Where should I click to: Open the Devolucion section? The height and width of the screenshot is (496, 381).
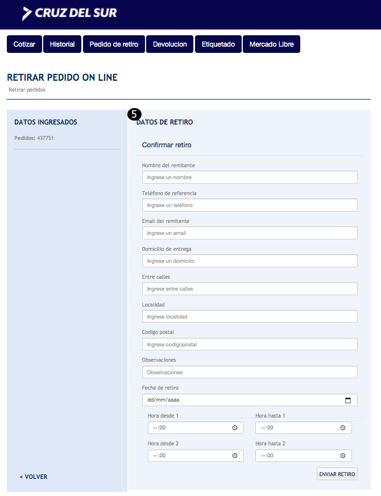pos(170,44)
